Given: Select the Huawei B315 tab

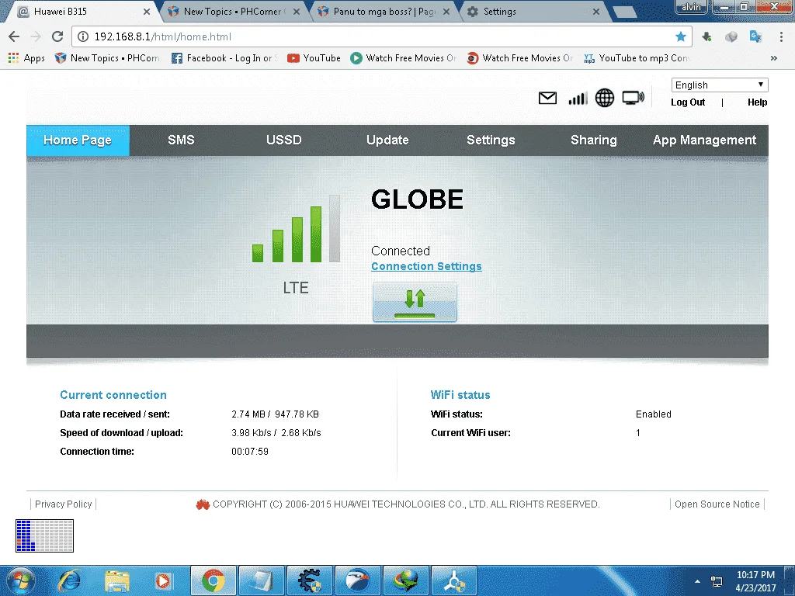Looking at the screenshot, I should pyautogui.click(x=81, y=11).
